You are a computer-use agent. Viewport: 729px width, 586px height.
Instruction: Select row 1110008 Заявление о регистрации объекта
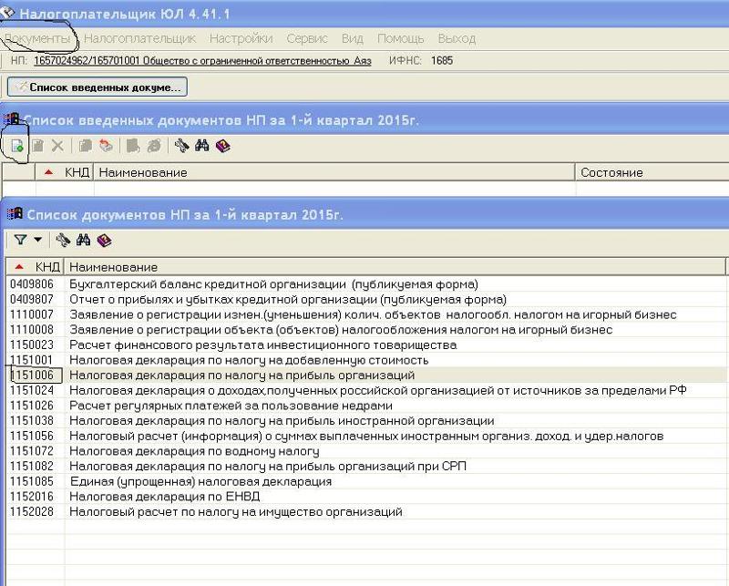(x=367, y=330)
